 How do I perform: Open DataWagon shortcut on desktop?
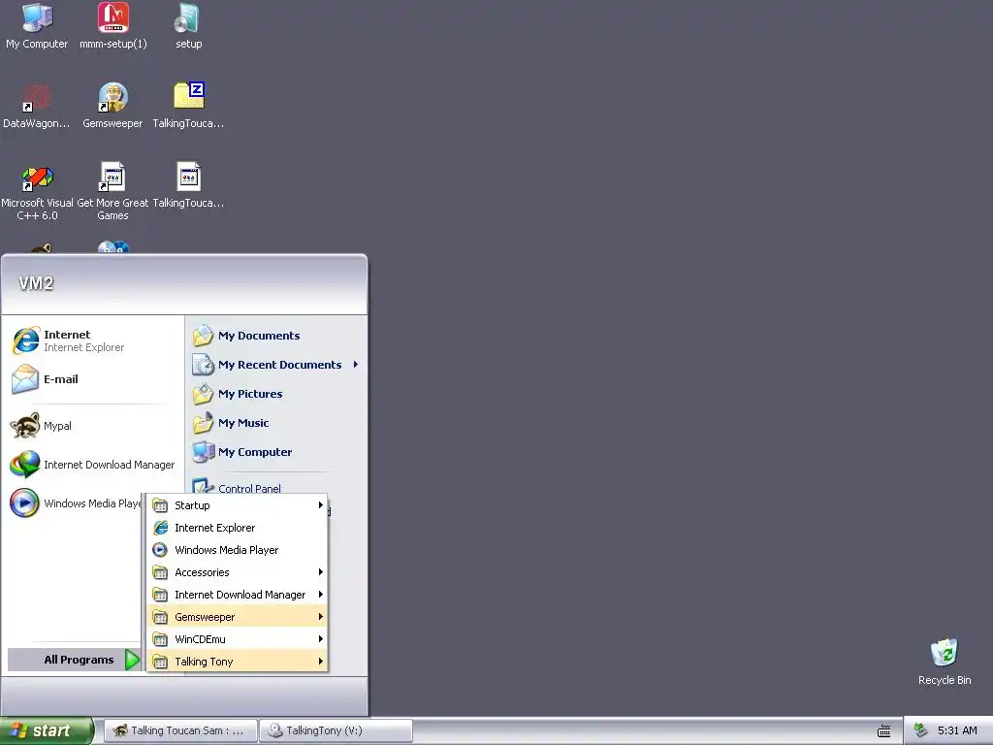pos(37,105)
